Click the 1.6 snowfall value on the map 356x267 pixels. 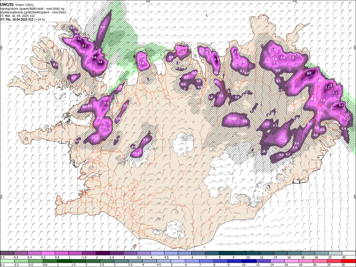click(108, 128)
